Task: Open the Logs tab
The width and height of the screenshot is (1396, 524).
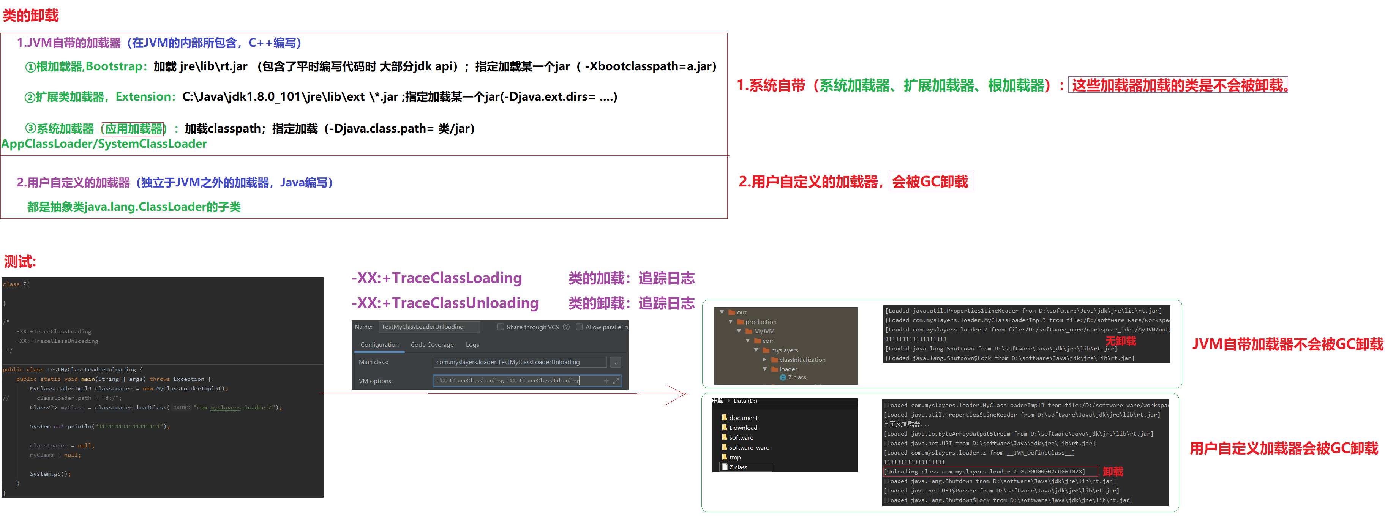Action: point(472,345)
